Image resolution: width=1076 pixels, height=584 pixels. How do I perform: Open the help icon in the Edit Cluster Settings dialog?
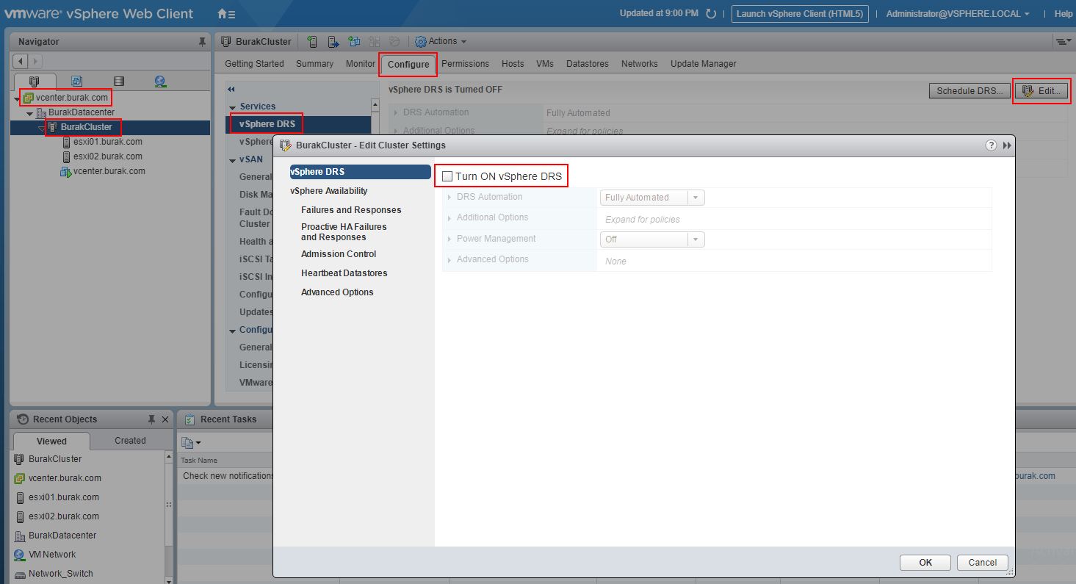click(x=991, y=145)
